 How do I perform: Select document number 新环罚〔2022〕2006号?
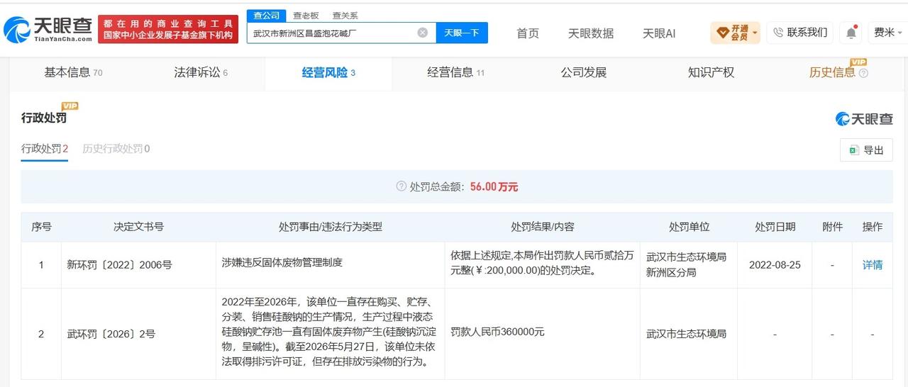point(119,265)
